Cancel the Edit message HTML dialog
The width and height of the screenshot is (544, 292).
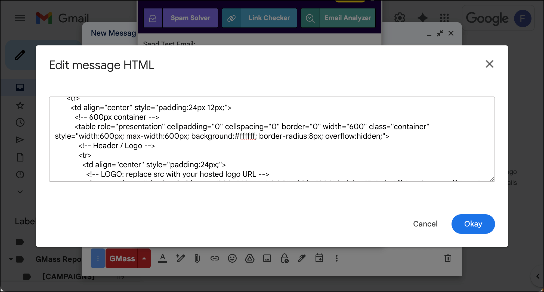point(425,224)
